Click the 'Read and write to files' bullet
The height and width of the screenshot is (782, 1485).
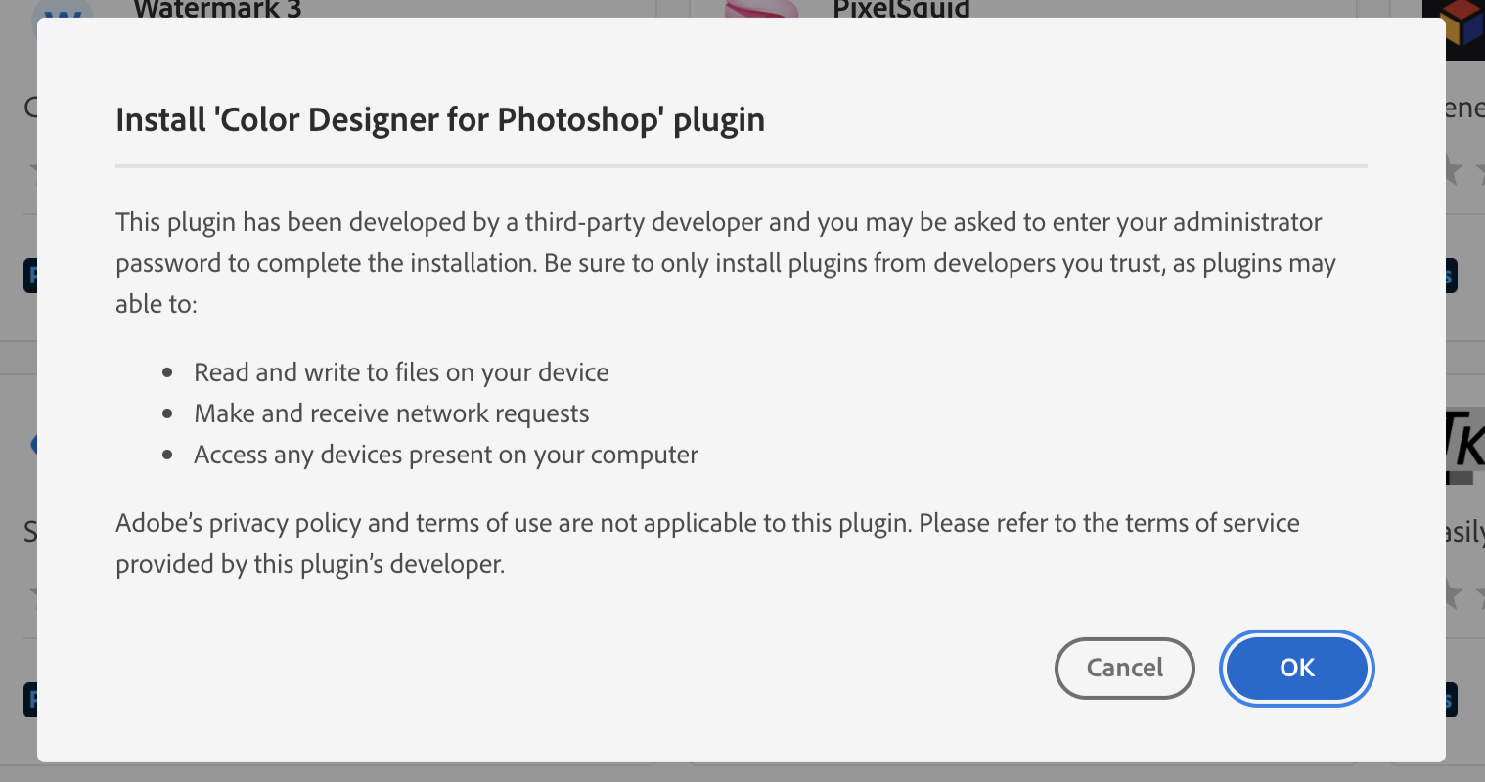click(x=401, y=372)
